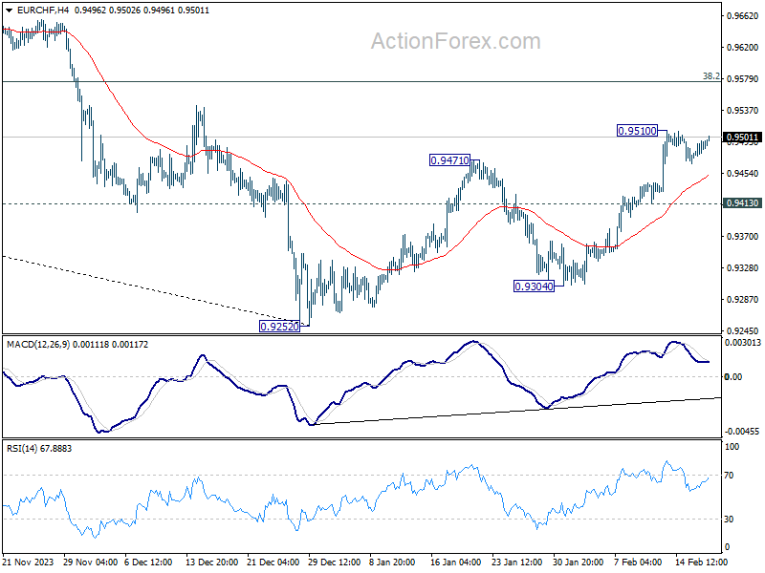Viewport: 765px width, 573px height.
Task: Select the 0.92520 low price label
Action: tap(279, 327)
